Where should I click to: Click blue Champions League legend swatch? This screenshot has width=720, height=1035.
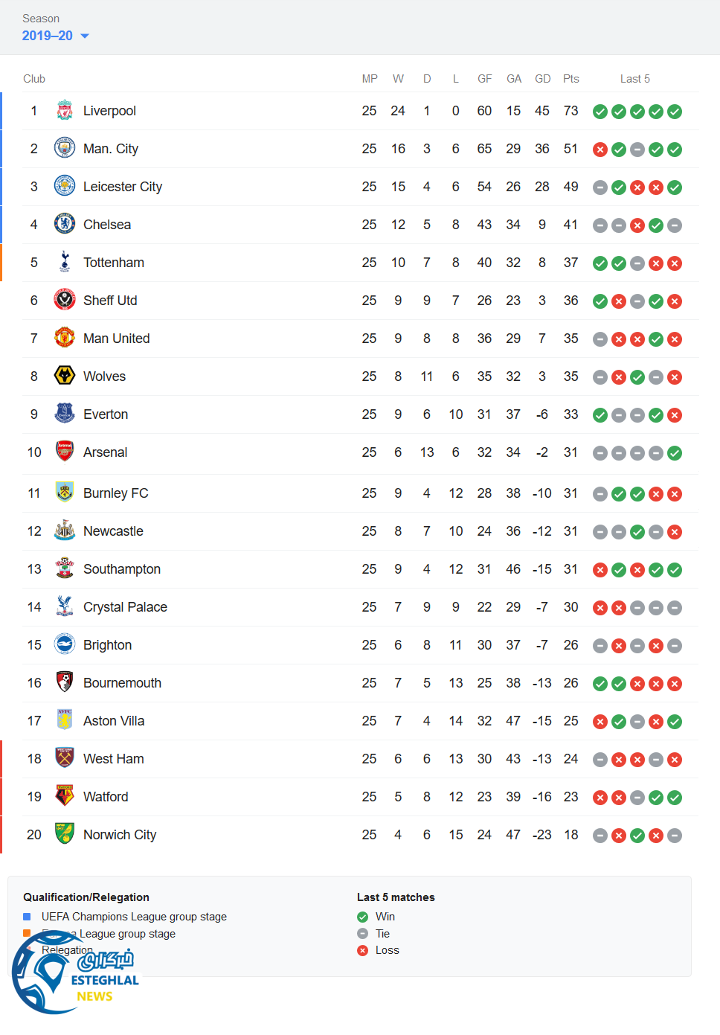coord(27,917)
